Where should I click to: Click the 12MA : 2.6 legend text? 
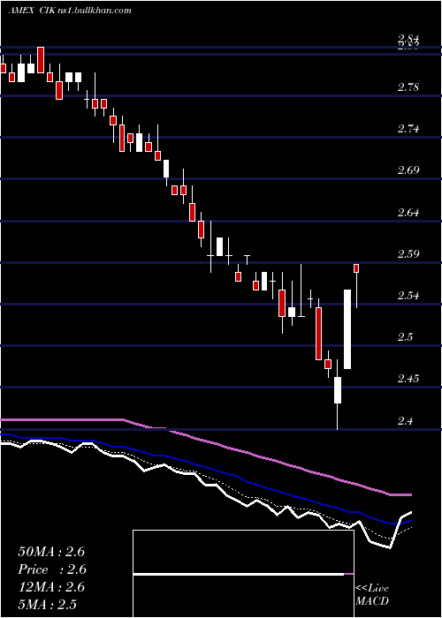click(x=51, y=587)
